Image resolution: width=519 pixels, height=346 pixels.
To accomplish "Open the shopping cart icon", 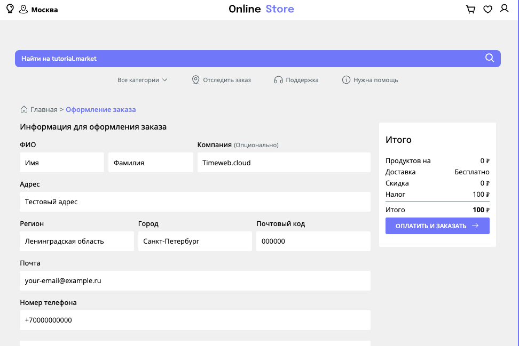I will (470, 9).
